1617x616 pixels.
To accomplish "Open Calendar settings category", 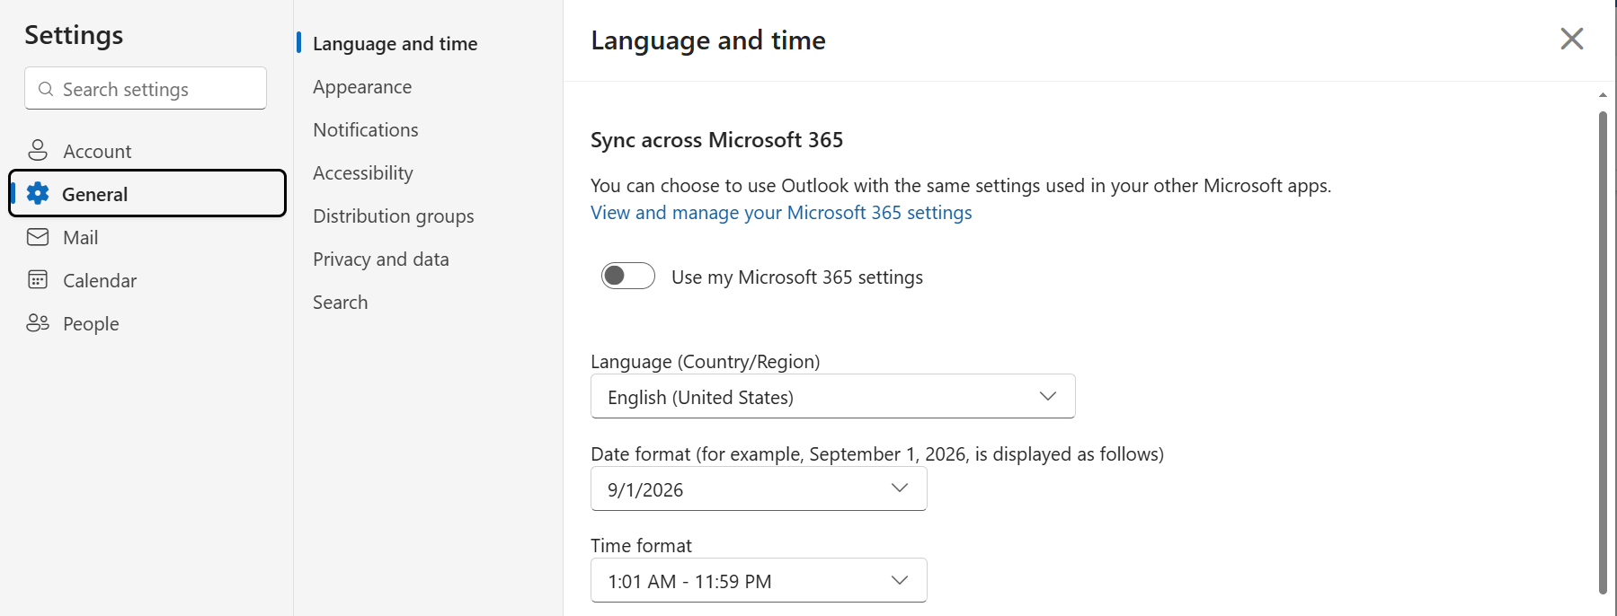I will click(147, 280).
